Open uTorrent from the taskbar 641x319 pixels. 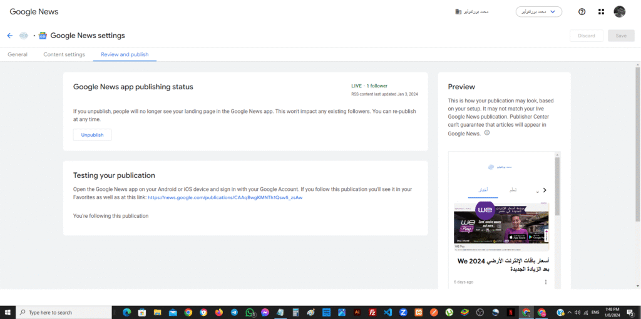tap(449, 313)
